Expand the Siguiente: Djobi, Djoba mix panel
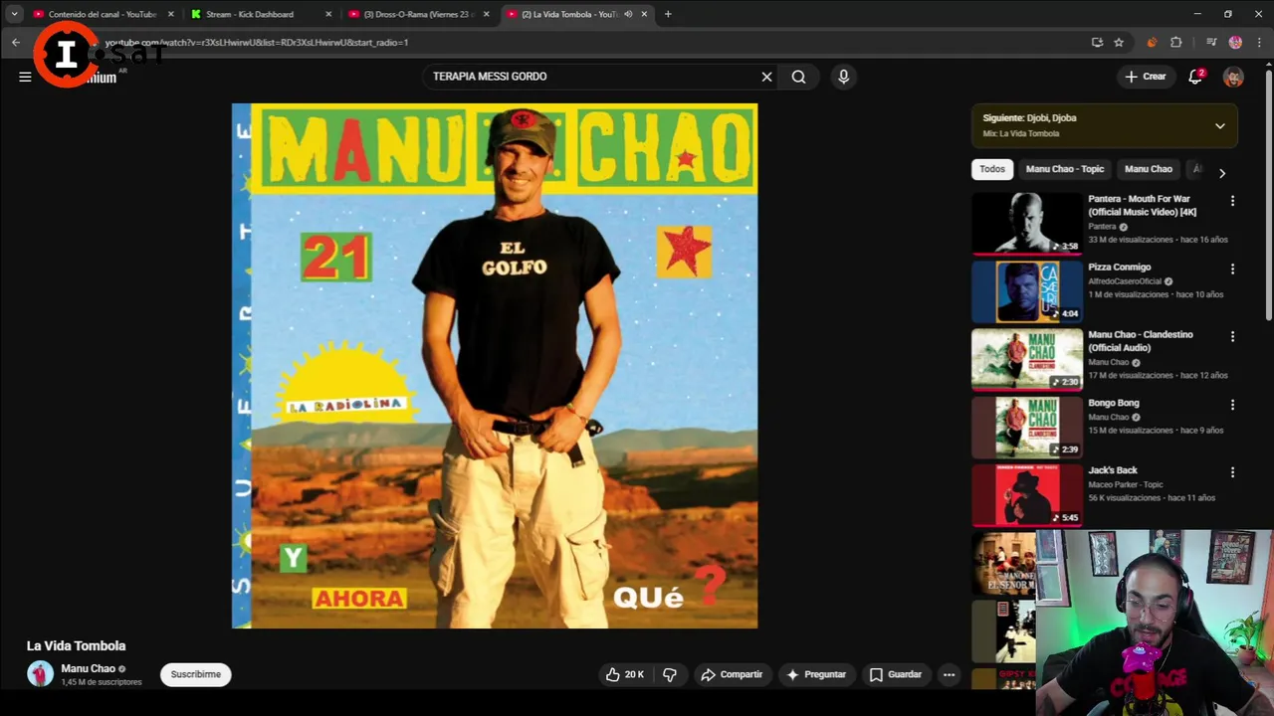This screenshot has width=1274, height=716. 1219,126
